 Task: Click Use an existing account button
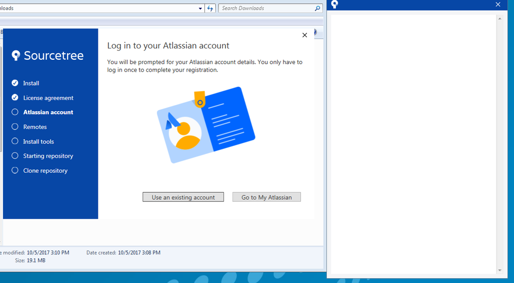coord(183,197)
